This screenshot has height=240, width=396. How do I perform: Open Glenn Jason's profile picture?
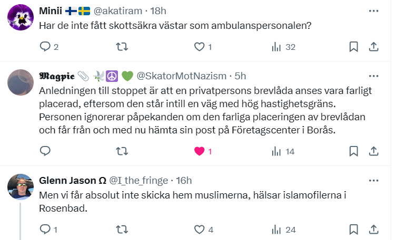pos(21,186)
